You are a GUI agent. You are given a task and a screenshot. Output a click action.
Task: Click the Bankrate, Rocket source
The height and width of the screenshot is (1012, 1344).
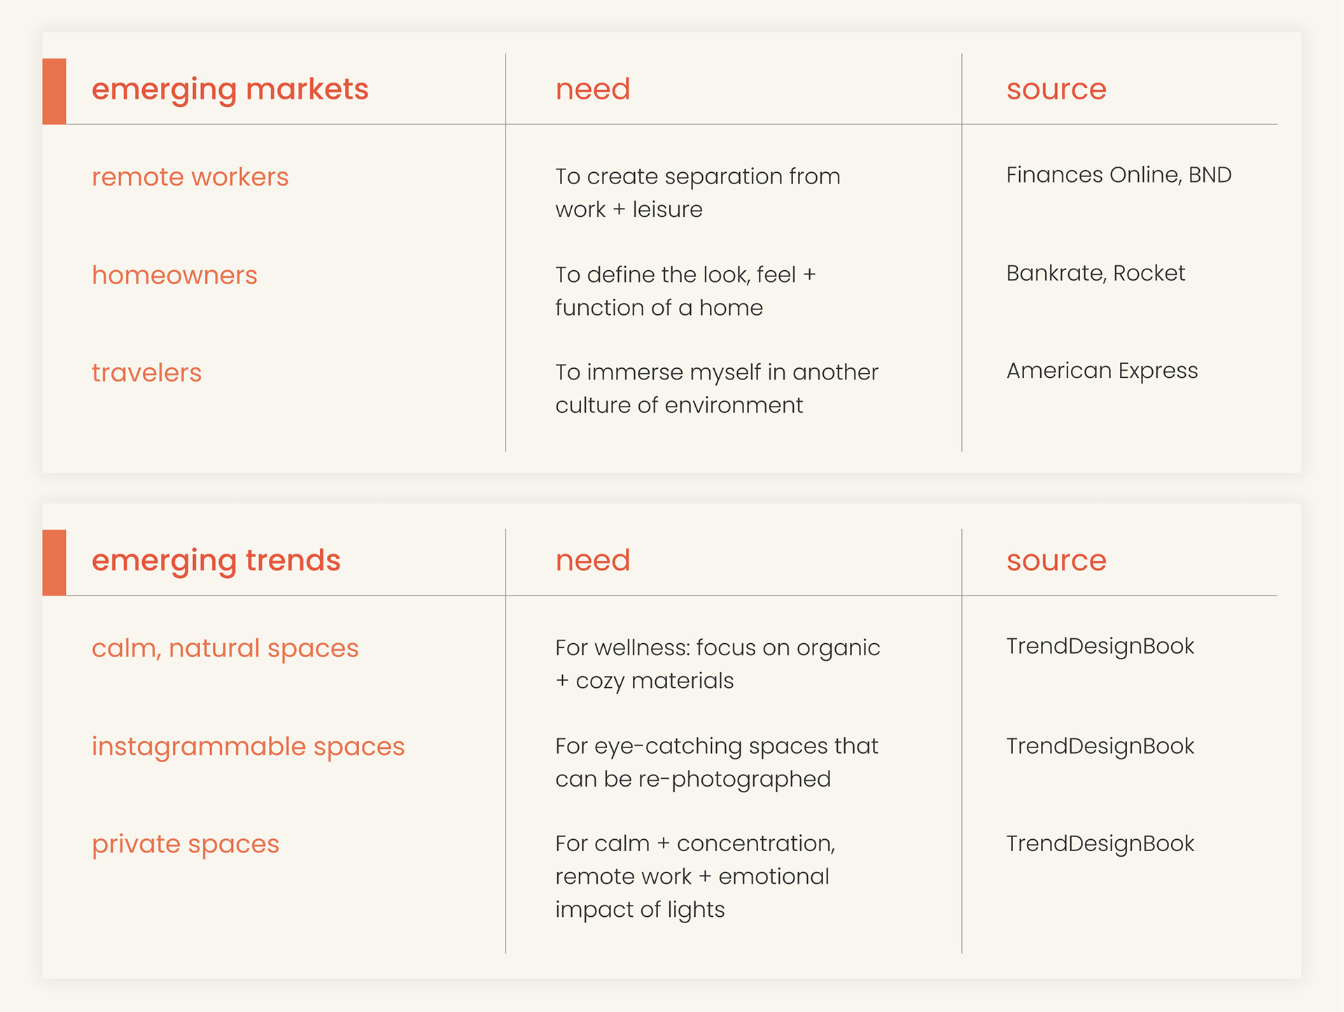click(x=1095, y=273)
